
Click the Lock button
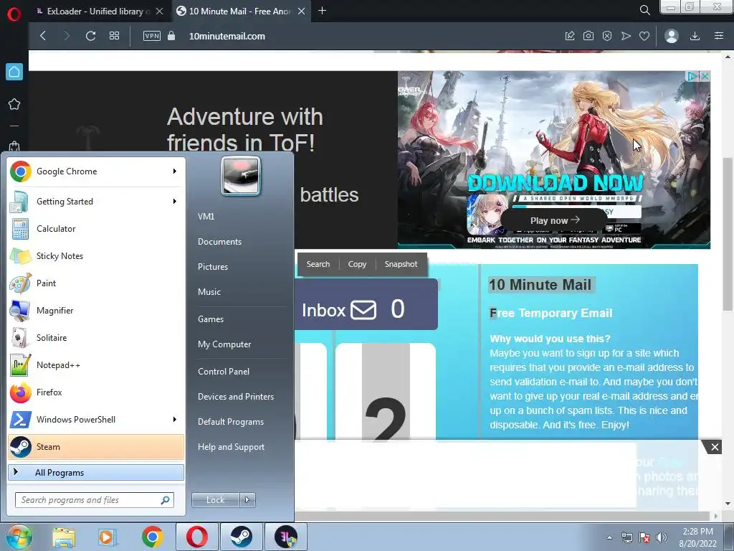pyautogui.click(x=215, y=500)
